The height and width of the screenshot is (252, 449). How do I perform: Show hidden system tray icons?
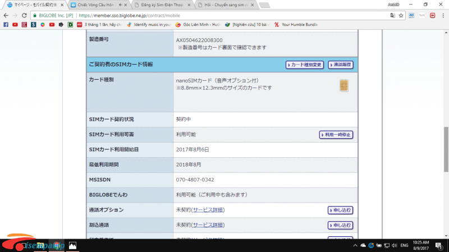355,245
